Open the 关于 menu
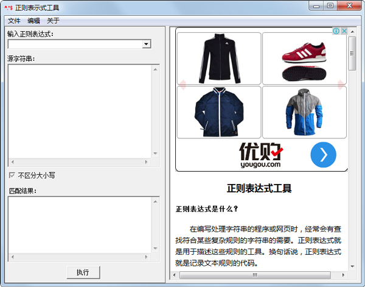The height and width of the screenshot is (287, 365). [53, 21]
